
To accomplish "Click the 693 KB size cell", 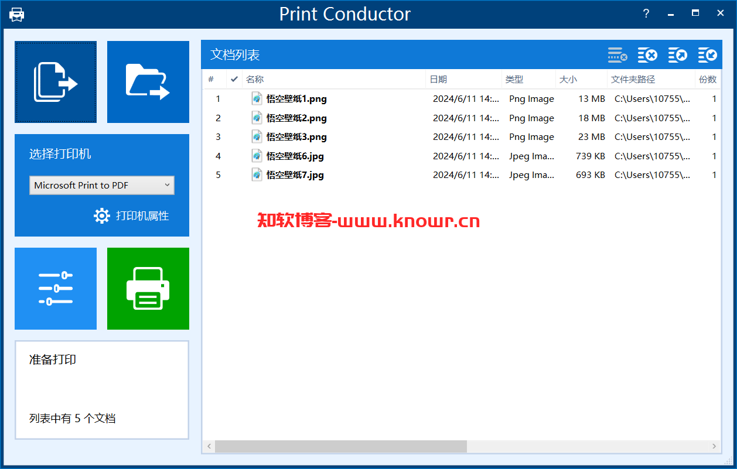I will [x=591, y=175].
